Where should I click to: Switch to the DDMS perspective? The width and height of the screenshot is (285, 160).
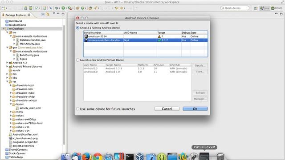[277, 8]
